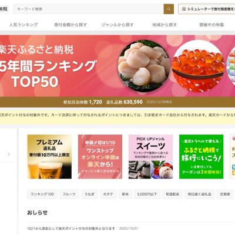Click the calculator icon beside simulator text
Image resolution: width=235 pixels, height=235 pixels.
184,9
